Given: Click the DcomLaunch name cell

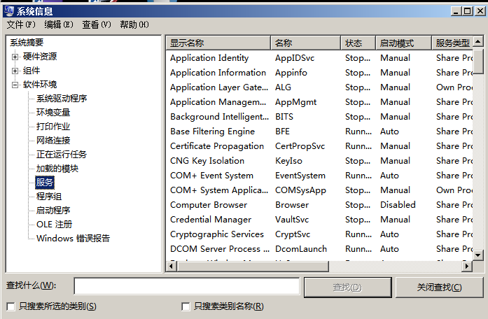Looking at the screenshot, I should coord(301,249).
